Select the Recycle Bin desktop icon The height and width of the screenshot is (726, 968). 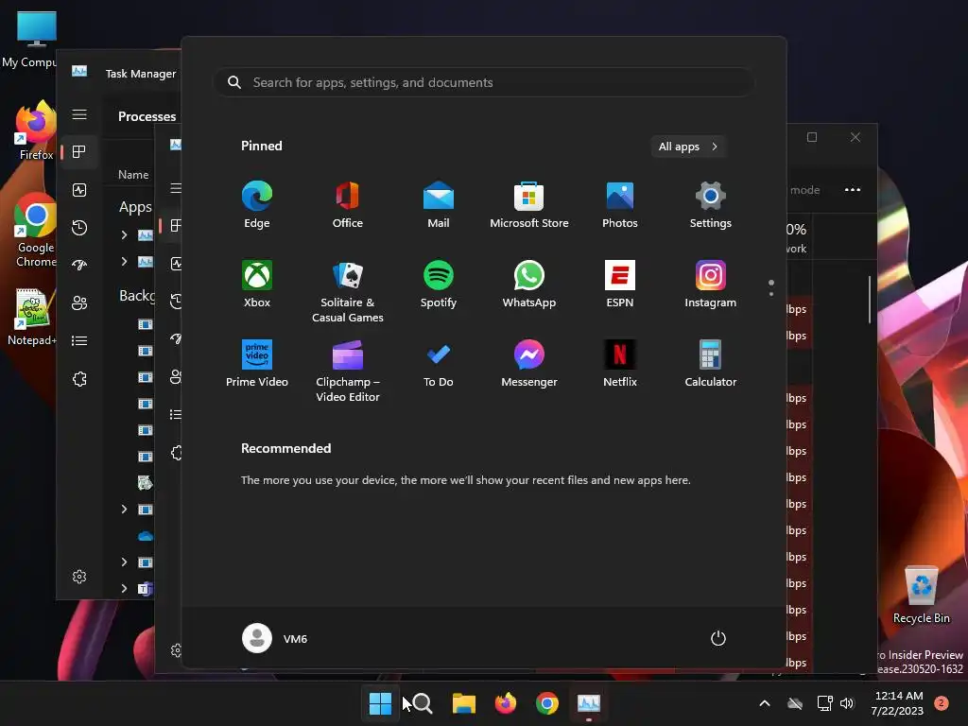pos(921,596)
